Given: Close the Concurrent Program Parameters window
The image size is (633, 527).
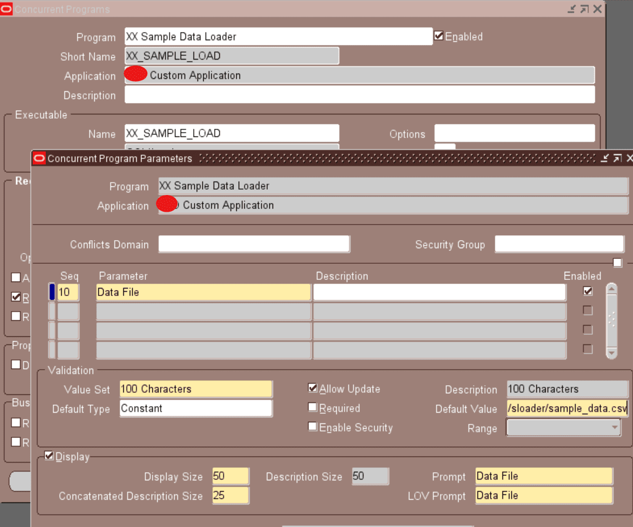Looking at the screenshot, I should [x=628, y=158].
